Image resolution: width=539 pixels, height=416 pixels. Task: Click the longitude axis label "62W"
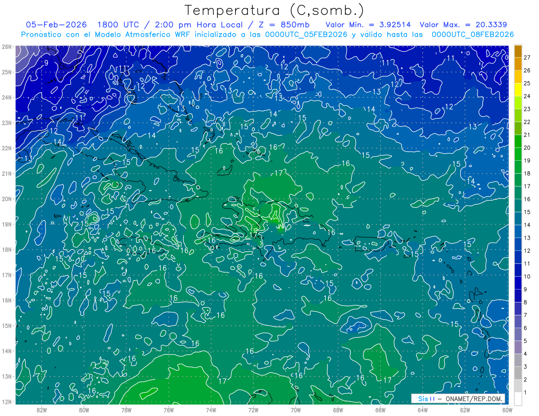pos(464,410)
